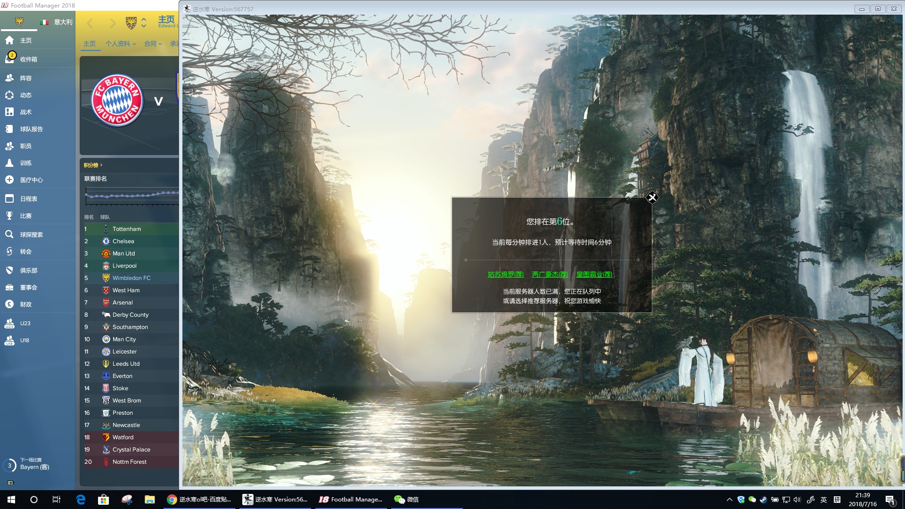Open the 转会 transfers sidebar icon
The image size is (905, 509).
point(10,252)
